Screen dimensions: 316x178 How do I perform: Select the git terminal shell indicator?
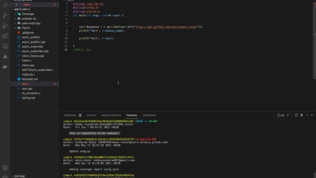(281, 115)
